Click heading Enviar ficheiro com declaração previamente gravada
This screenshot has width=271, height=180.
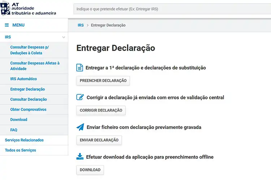point(144,127)
